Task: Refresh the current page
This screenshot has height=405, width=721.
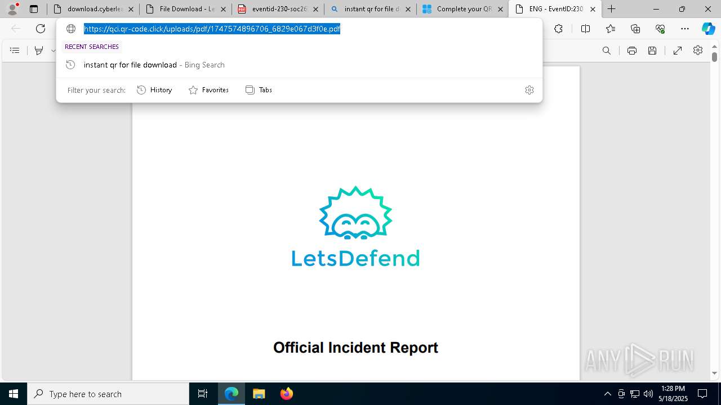Action: click(x=41, y=29)
